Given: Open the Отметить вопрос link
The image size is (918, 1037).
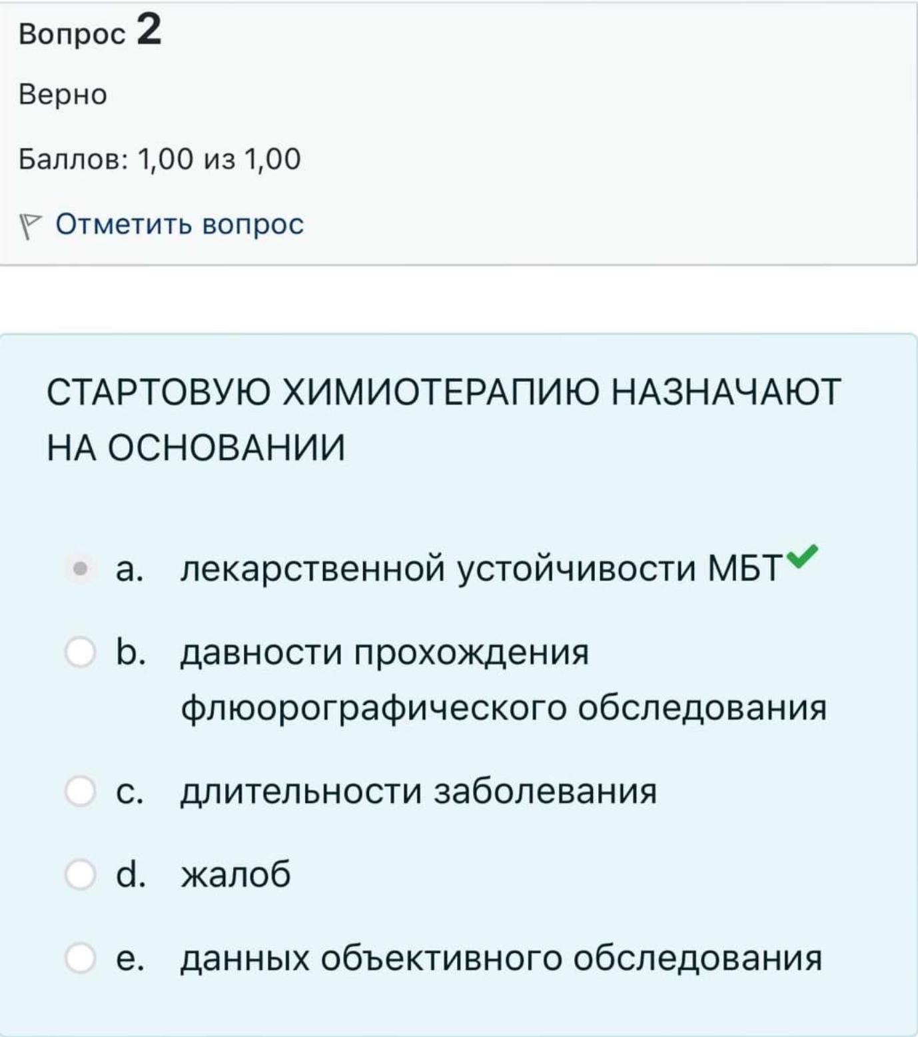Looking at the screenshot, I should (180, 224).
